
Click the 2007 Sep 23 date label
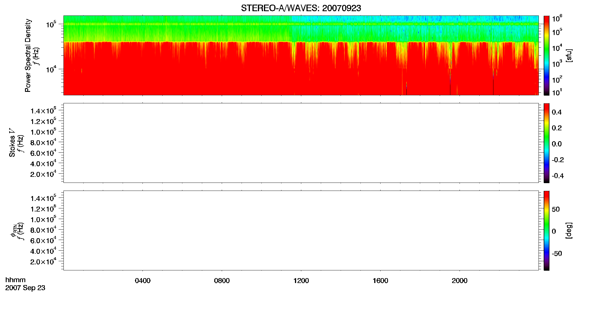25,288
